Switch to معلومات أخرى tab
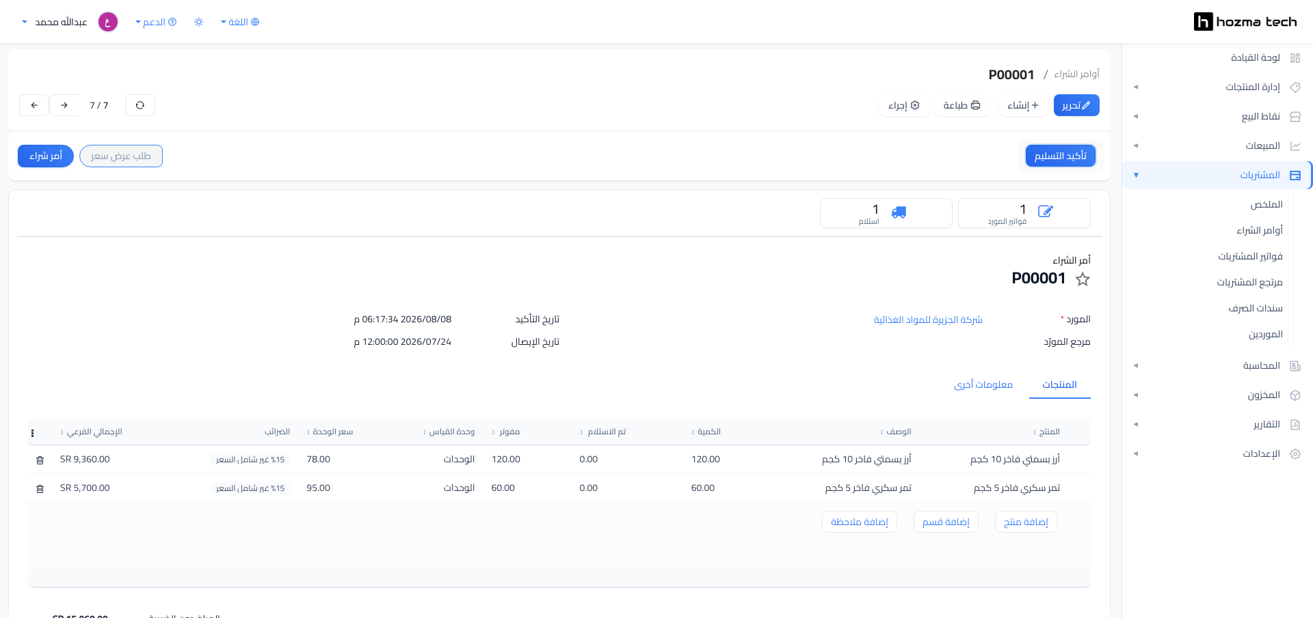 pyautogui.click(x=983, y=385)
